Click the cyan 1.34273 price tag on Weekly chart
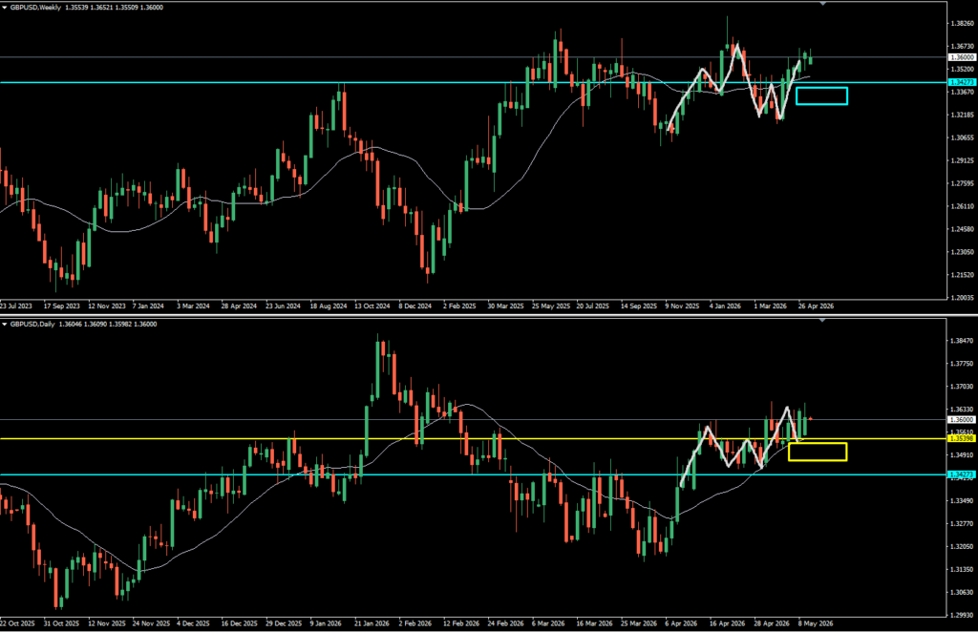 (x=961, y=82)
